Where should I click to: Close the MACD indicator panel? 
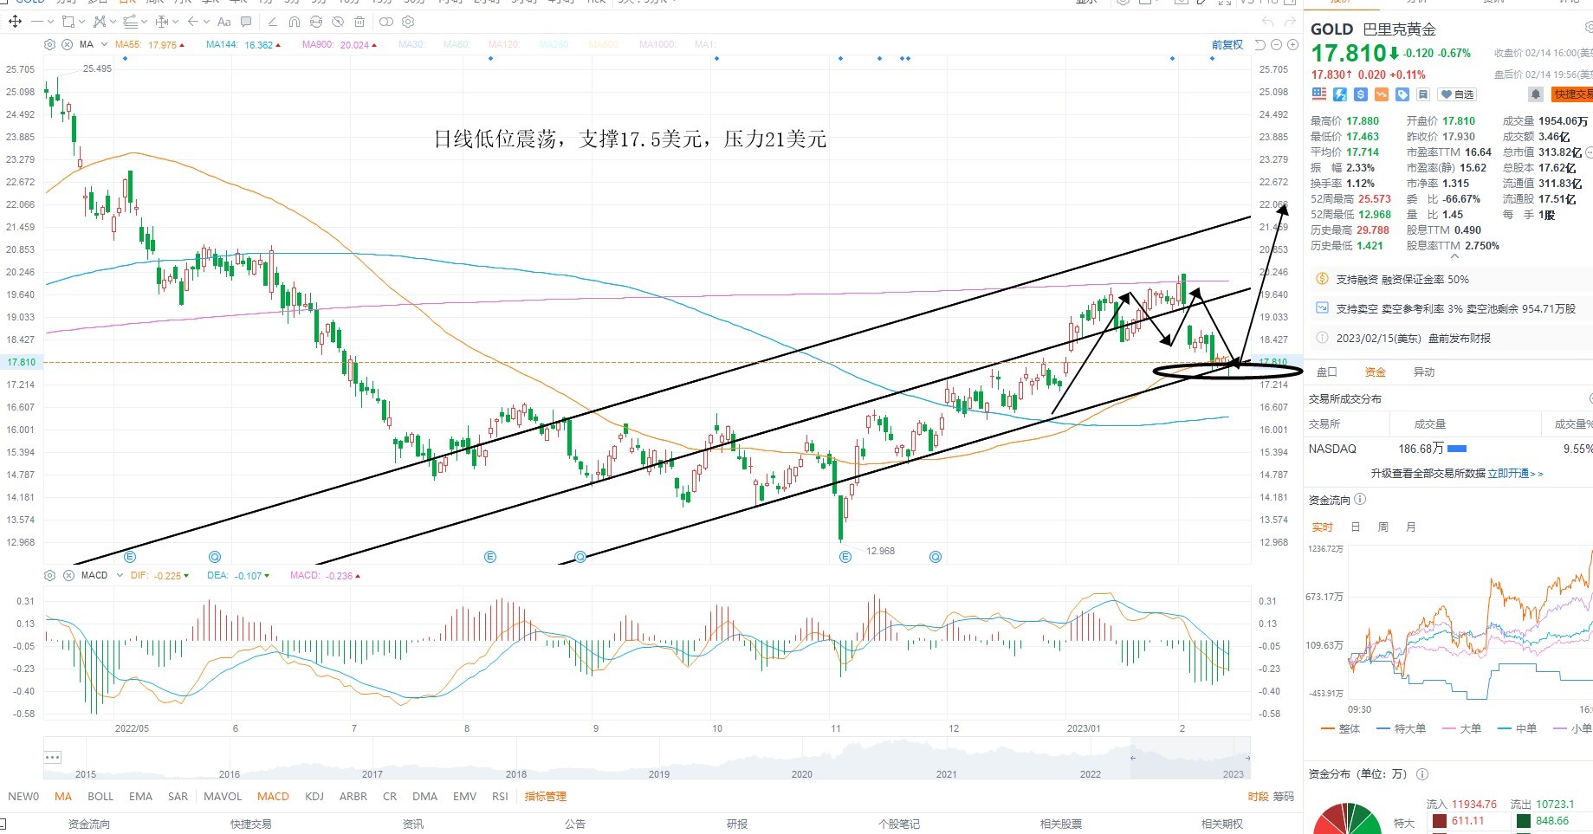pos(68,575)
